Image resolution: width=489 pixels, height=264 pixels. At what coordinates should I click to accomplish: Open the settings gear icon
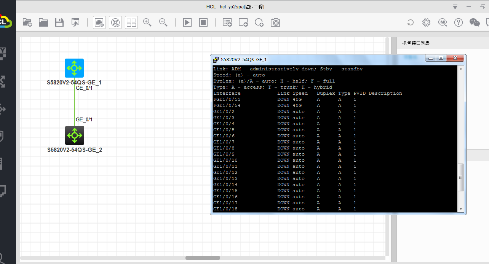[x=426, y=22]
